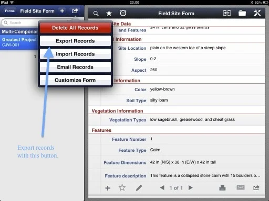The height and width of the screenshot is (201, 269).
Task: Click the Search field in records list
Action: coord(20,23)
